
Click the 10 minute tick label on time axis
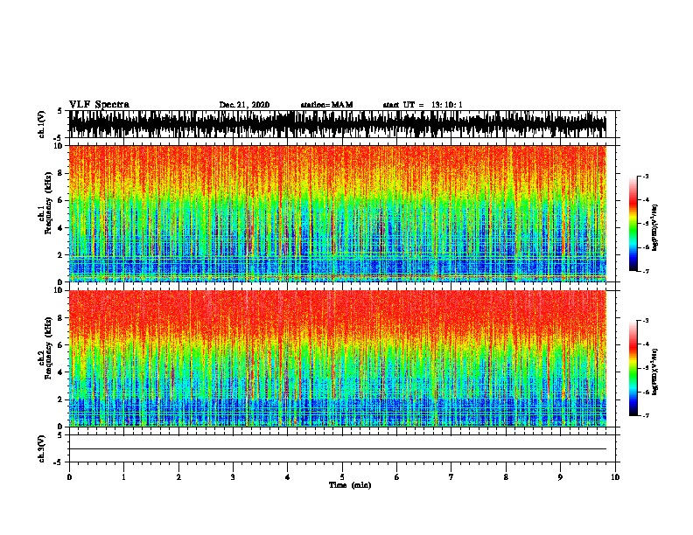point(615,477)
